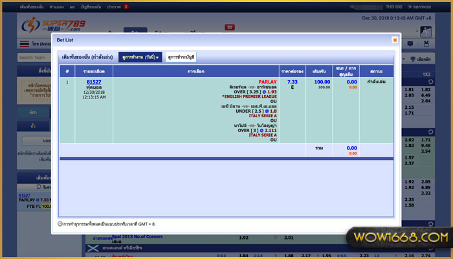Close the Bet List dialog

395,39
